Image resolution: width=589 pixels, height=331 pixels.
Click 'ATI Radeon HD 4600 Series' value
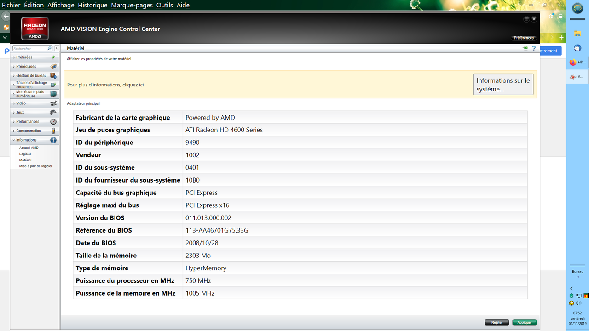point(224,130)
